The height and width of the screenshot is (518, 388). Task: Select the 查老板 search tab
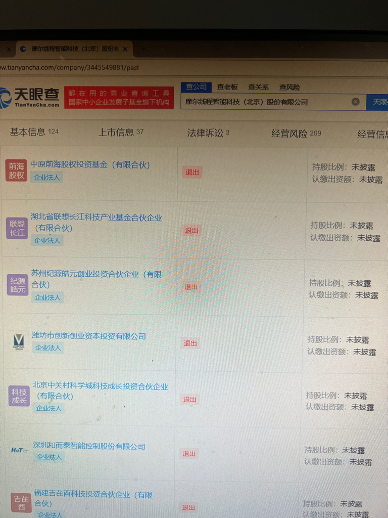(227, 87)
